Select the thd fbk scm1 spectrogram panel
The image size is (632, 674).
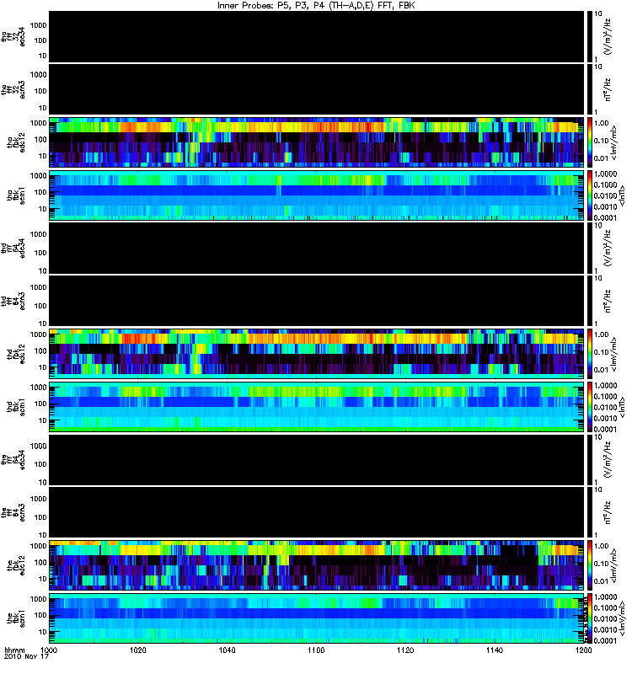[317, 407]
